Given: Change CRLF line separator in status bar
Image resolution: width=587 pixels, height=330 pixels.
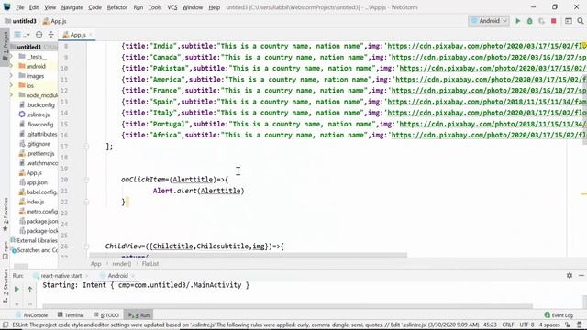Looking at the screenshot, I should click(x=508, y=324).
